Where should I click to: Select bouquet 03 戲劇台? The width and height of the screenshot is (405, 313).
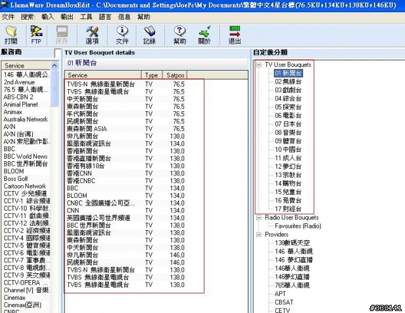(288, 90)
